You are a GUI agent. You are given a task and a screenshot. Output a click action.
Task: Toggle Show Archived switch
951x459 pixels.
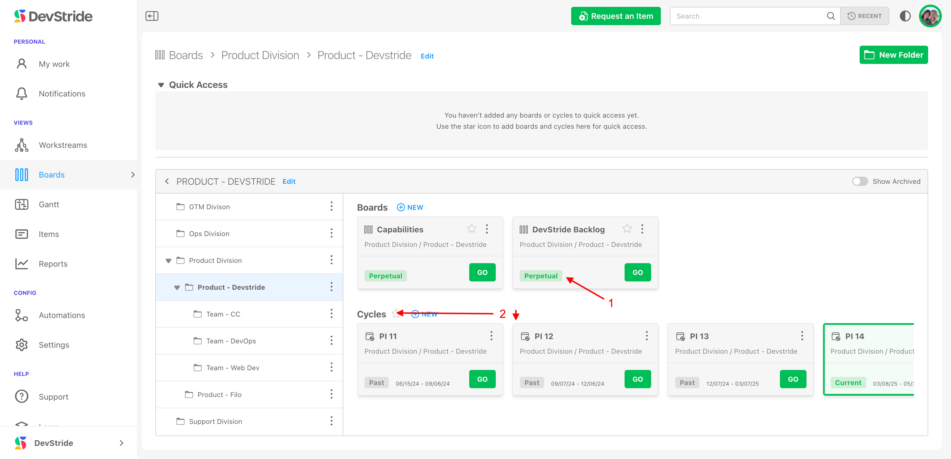(x=860, y=181)
